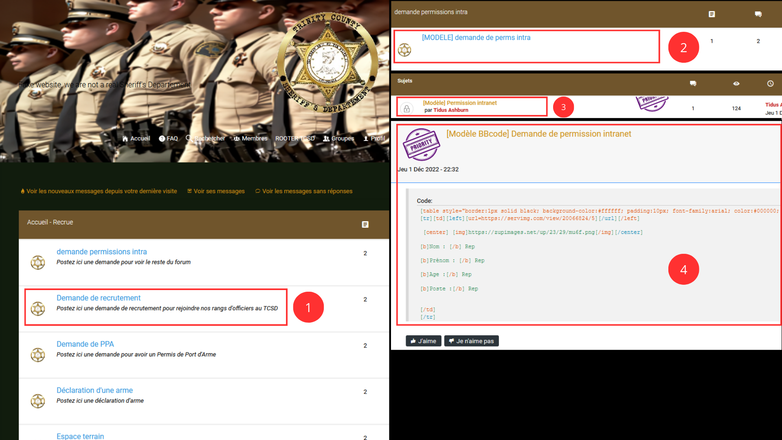Open the Espace terrain forum section
This screenshot has height=440, width=782.
80,436
